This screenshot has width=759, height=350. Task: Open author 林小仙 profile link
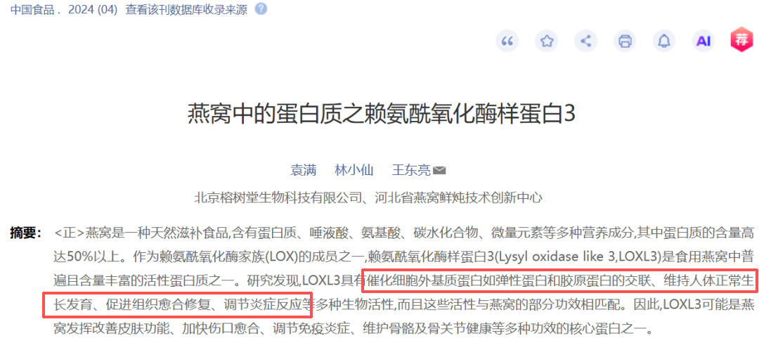[x=354, y=170]
